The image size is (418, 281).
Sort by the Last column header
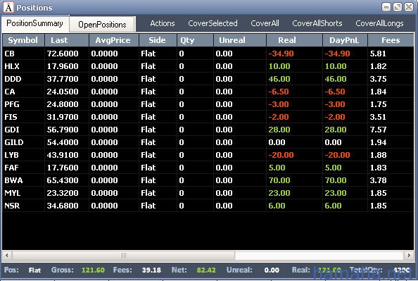point(67,40)
